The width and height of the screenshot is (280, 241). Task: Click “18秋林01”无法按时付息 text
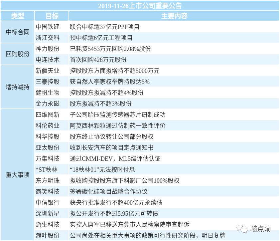(102, 169)
